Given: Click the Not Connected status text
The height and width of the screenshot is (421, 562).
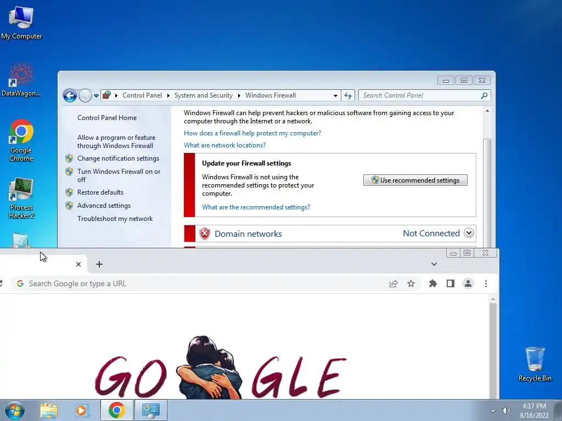Looking at the screenshot, I should tap(431, 234).
